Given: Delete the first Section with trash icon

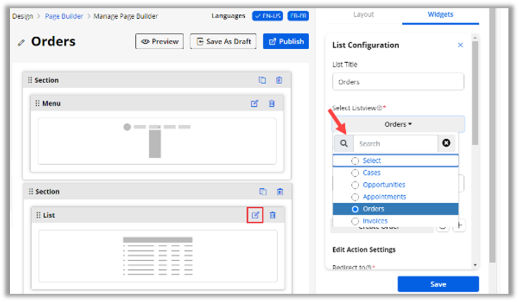Looking at the screenshot, I should tap(279, 80).
